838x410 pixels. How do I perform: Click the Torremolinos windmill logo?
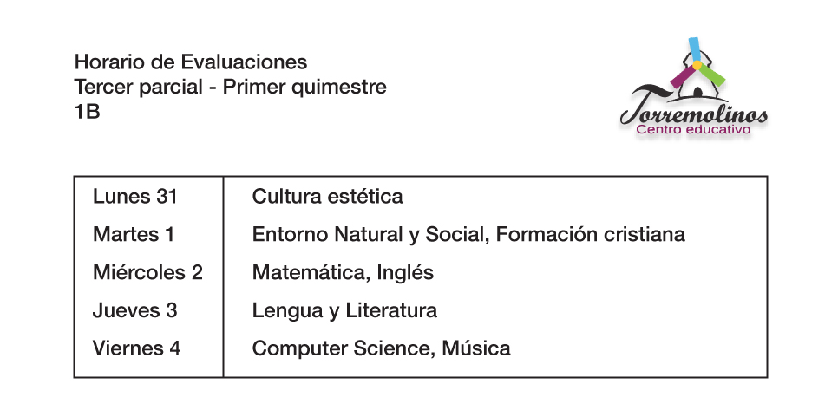pyautogui.click(x=694, y=88)
